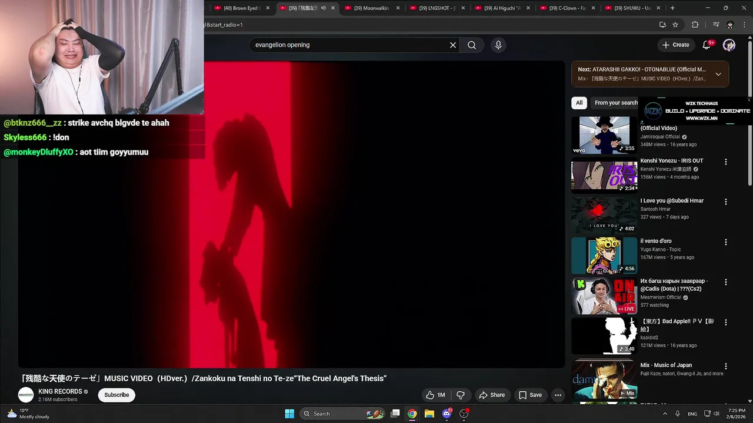Open YouTube notifications bell
This screenshot has height=423, width=753.
(x=707, y=45)
